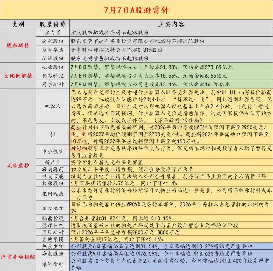Select the 屹唐股份 stock cell

pos(52,67)
